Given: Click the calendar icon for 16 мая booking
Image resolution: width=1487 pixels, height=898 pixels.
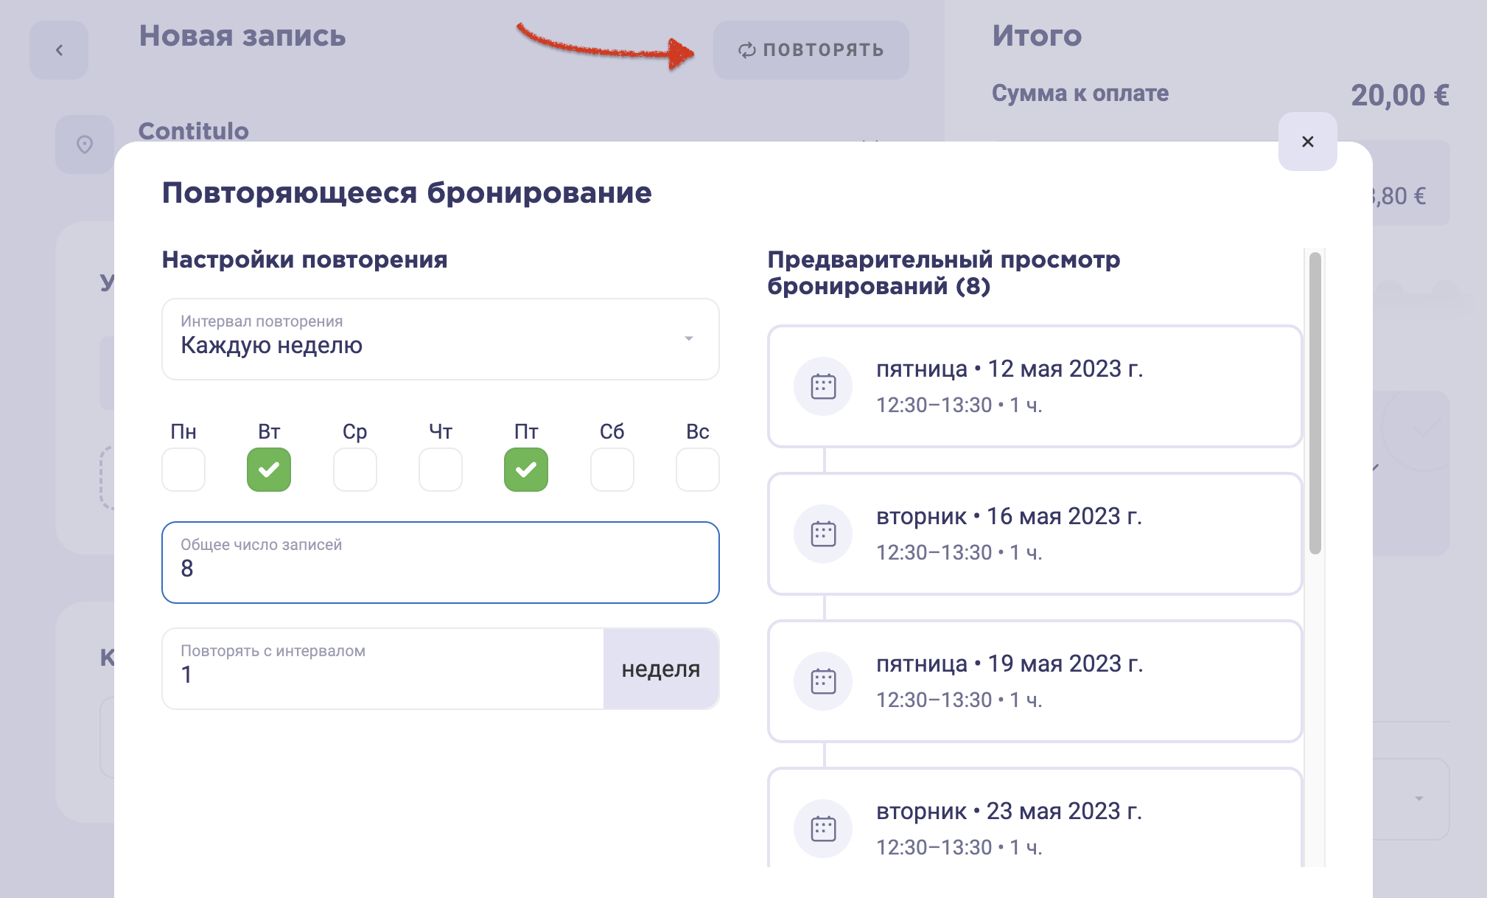Looking at the screenshot, I should click(x=823, y=534).
